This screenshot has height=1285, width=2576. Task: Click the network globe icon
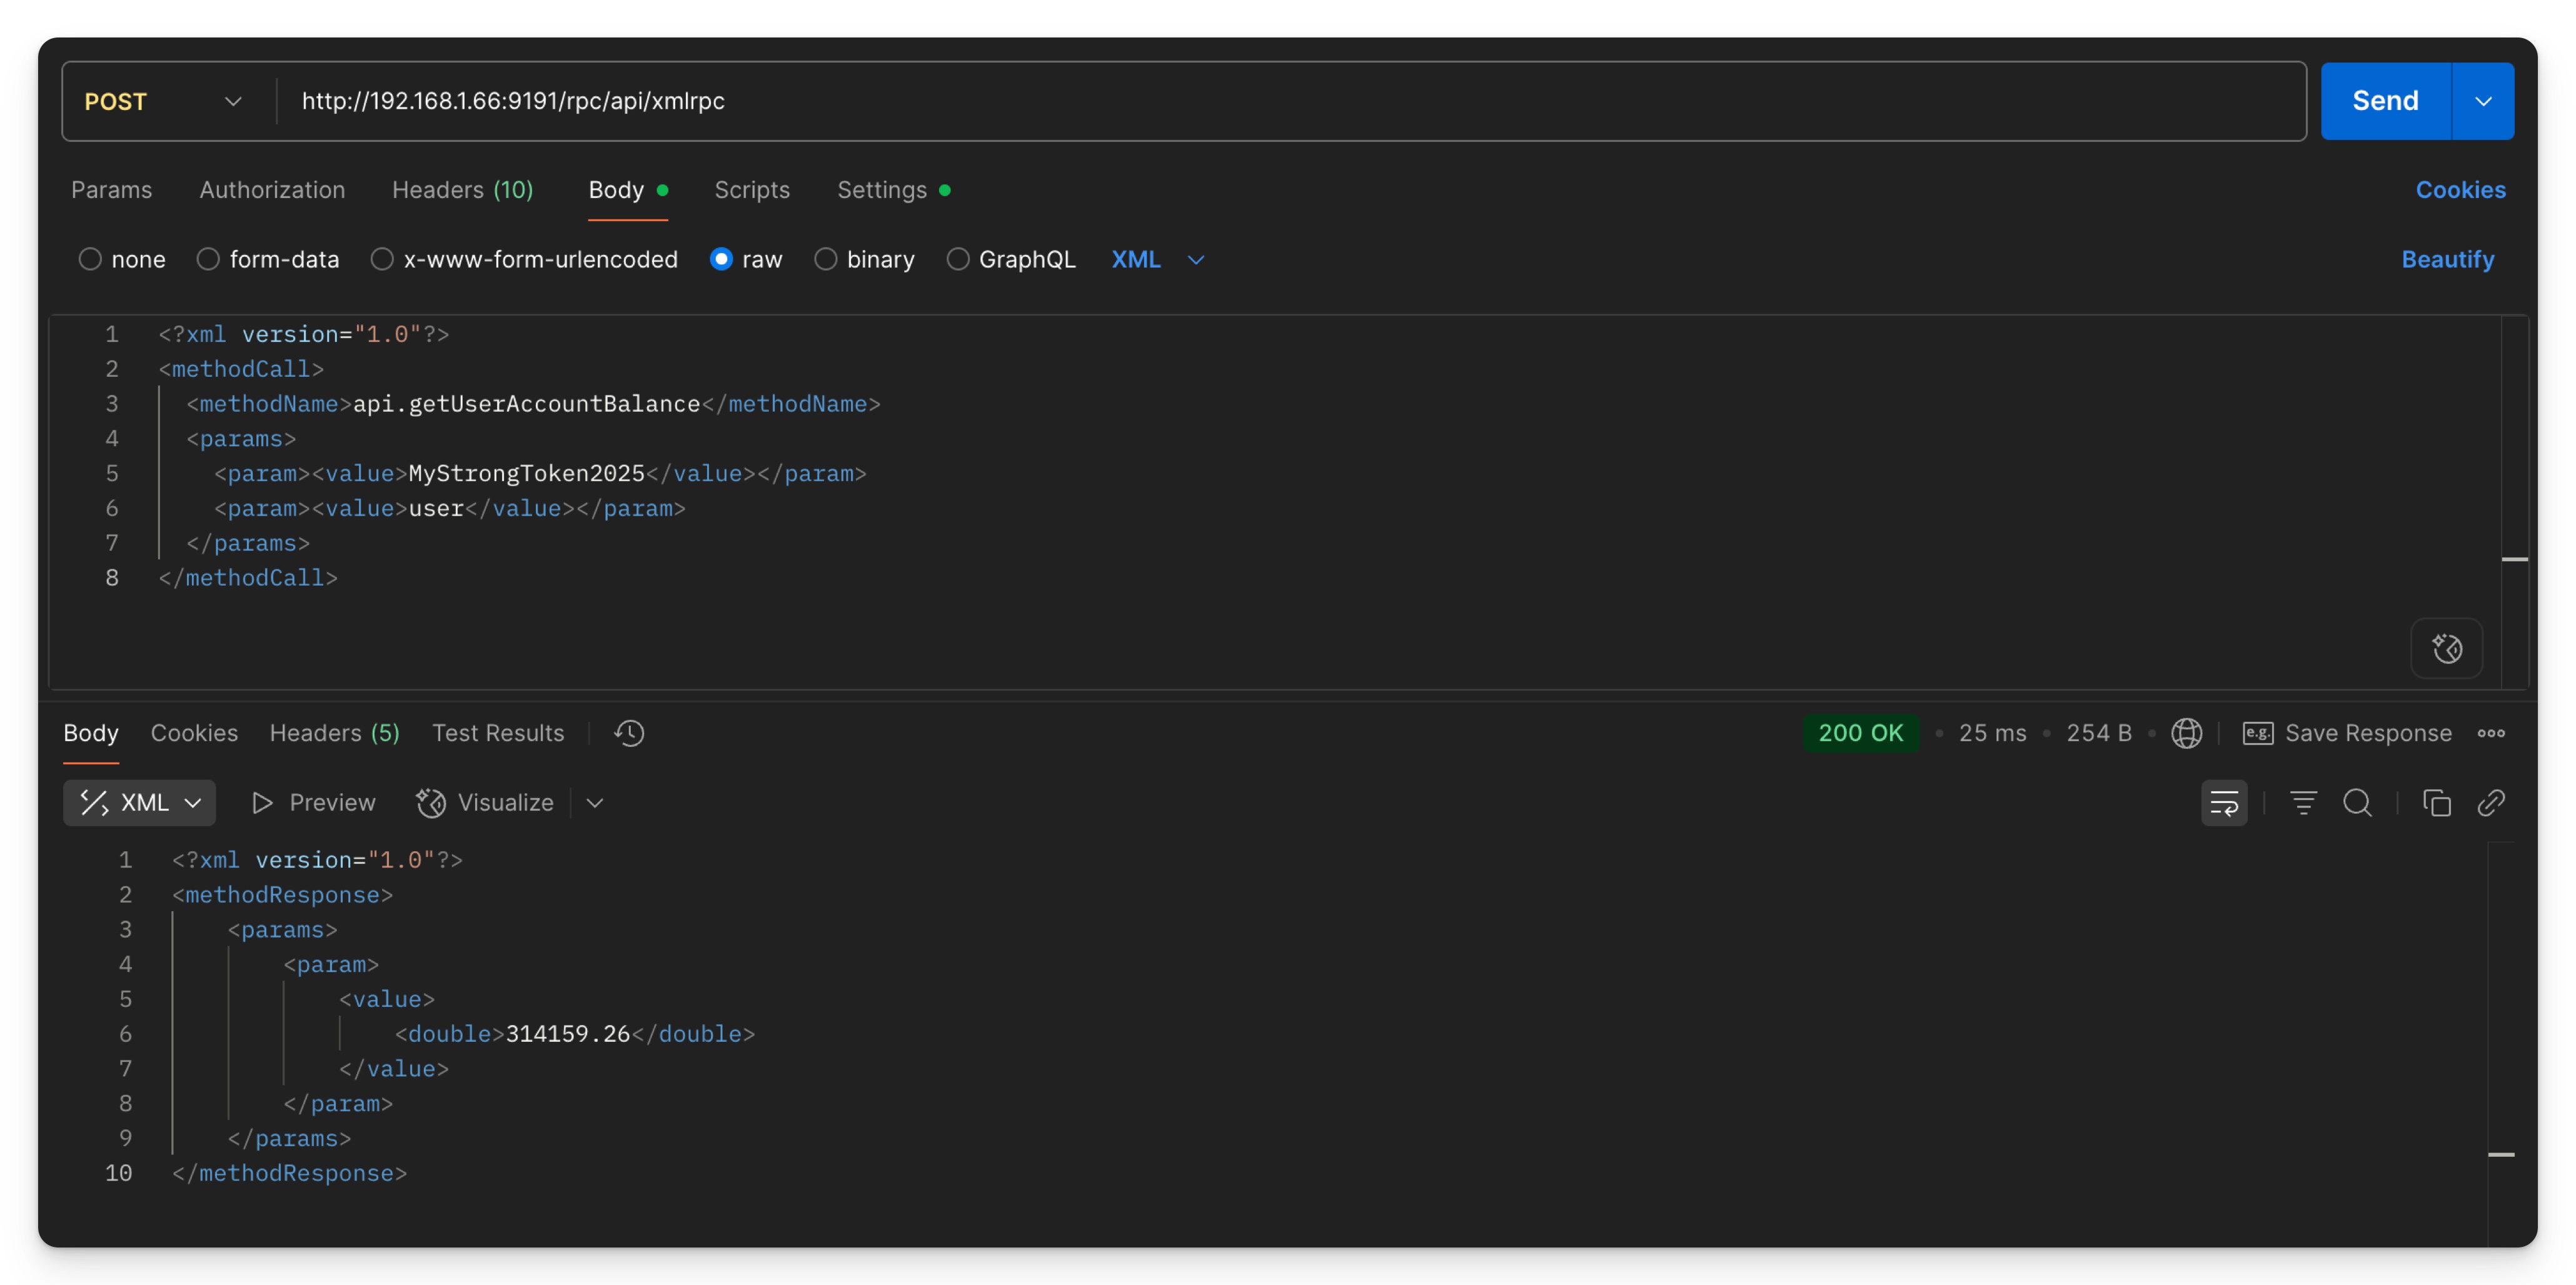point(2186,733)
